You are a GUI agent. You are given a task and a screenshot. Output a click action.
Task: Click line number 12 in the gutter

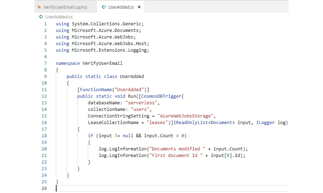coord(44,96)
